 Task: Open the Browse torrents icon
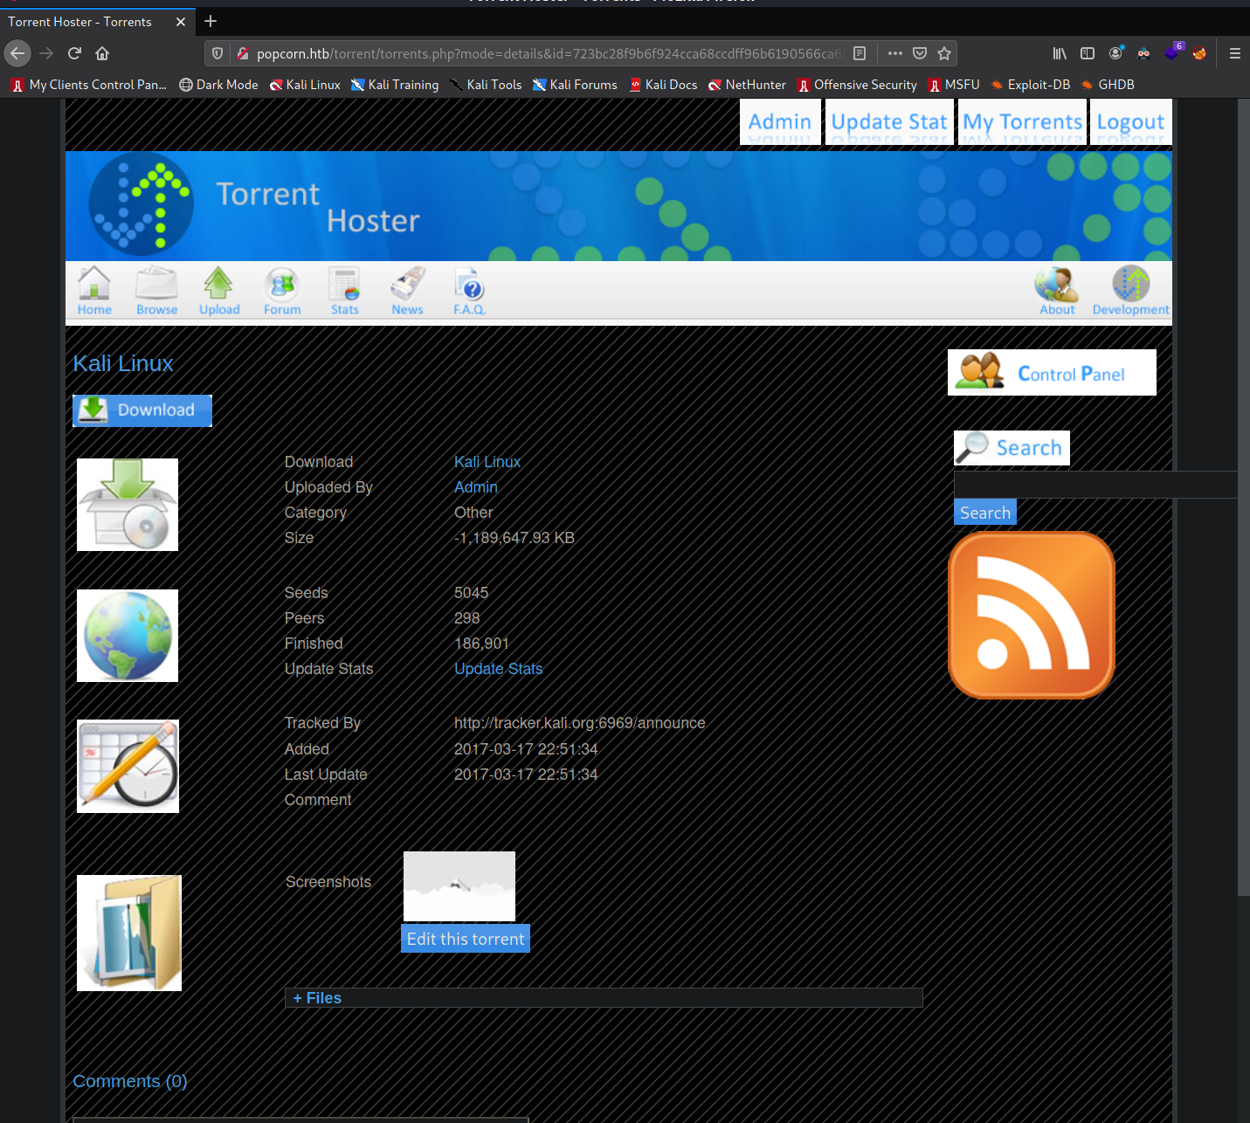point(156,291)
